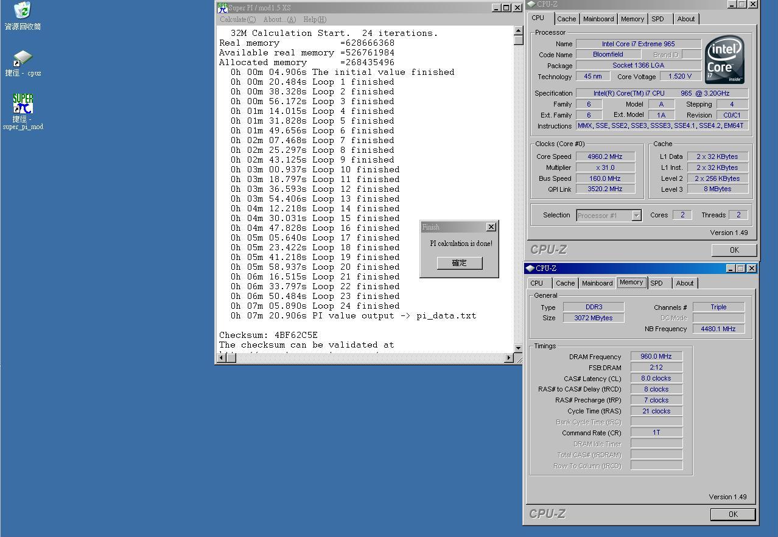Click the Code Name Bloomfield value

click(x=608, y=55)
